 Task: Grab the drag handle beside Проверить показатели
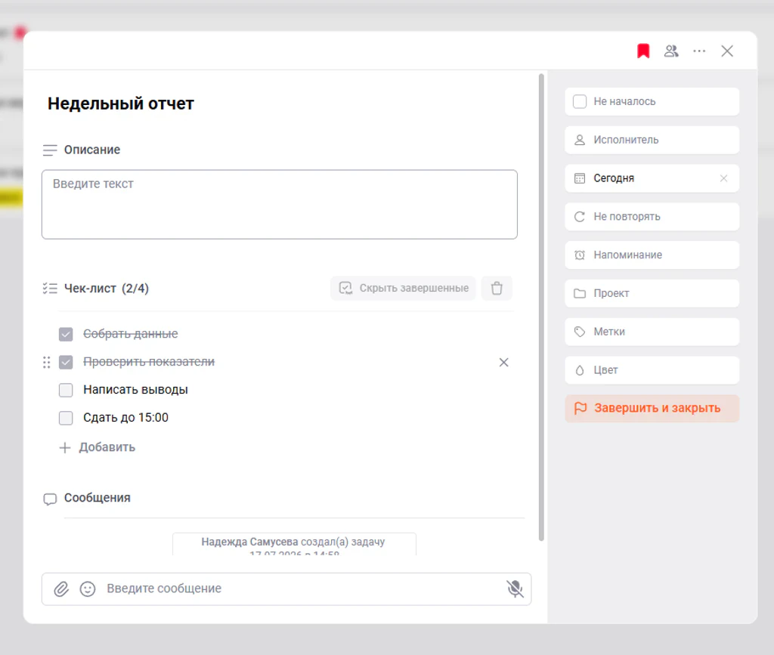(46, 362)
